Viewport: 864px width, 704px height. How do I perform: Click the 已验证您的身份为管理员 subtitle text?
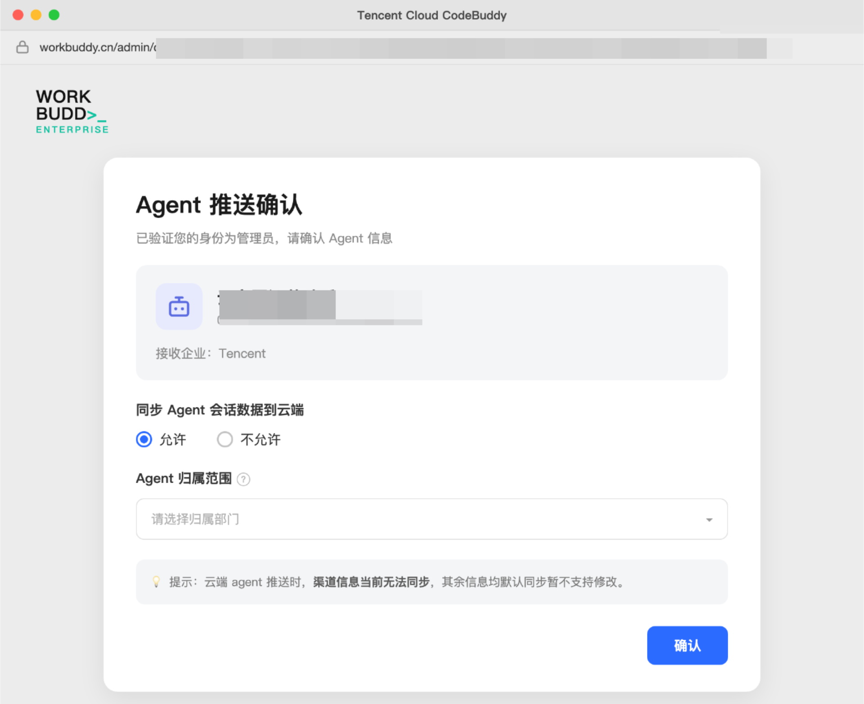click(x=264, y=238)
